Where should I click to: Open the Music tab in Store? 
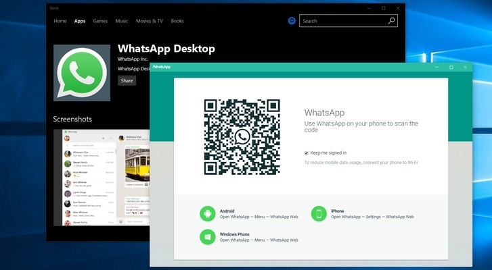pos(121,21)
